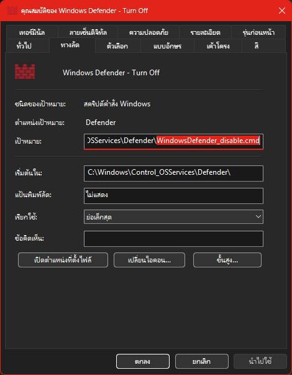Screen dimensions: 292x375
Task: Close the properties dialog with the X button
Action: coord(282,11)
